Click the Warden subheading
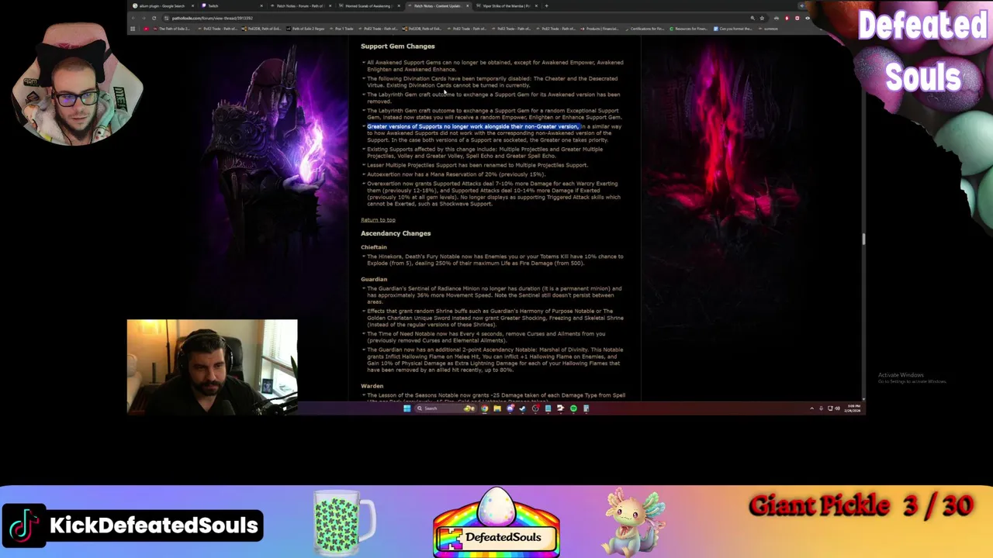 pos(372,386)
